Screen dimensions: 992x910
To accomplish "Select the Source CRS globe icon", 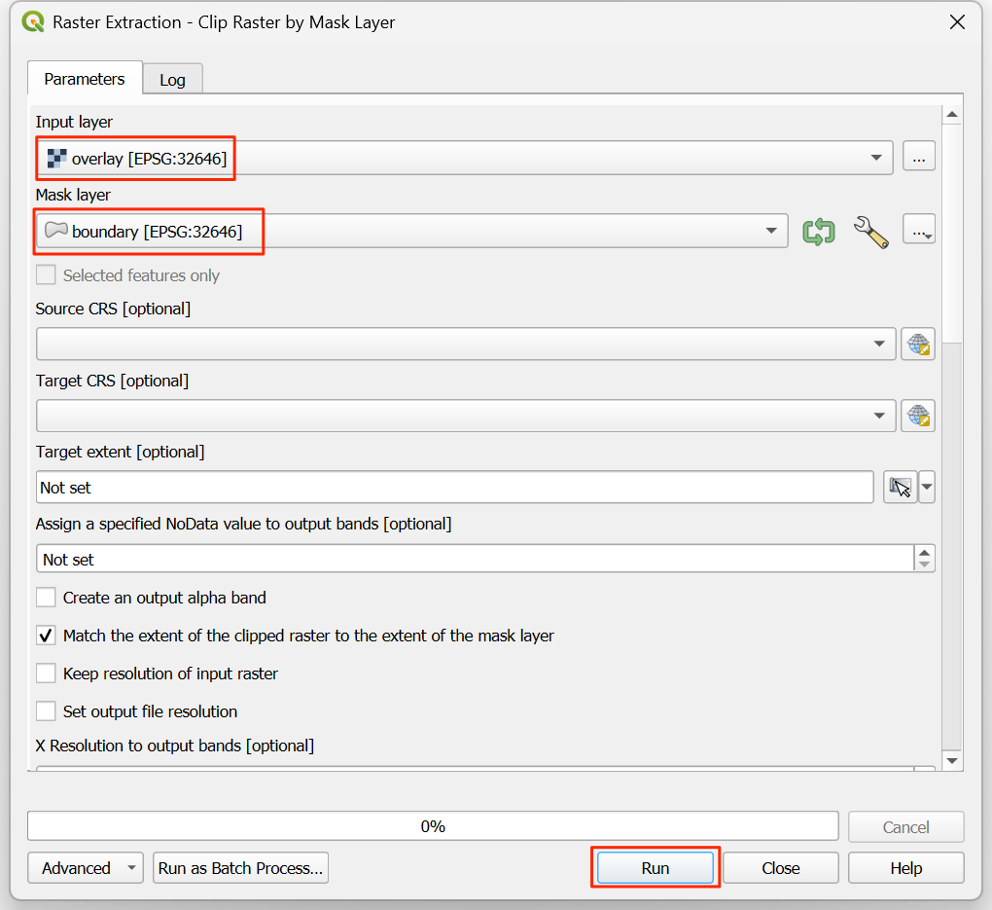I will click(917, 344).
